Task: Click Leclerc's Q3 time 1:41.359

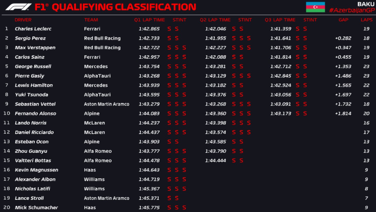Action: (281, 29)
